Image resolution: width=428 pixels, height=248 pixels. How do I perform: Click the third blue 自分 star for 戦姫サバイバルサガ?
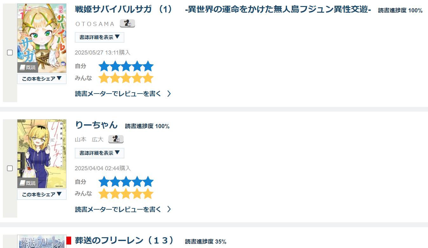[126, 66]
